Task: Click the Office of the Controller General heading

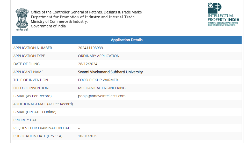Action: [86, 12]
